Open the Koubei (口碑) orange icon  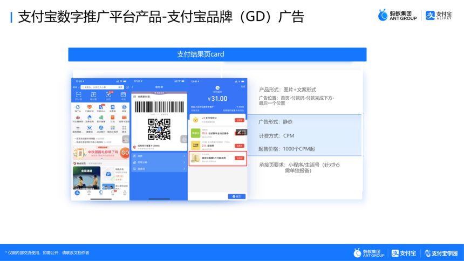90,107
